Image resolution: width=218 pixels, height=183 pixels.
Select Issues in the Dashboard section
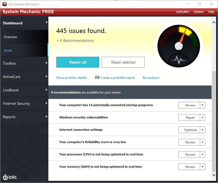(24, 50)
